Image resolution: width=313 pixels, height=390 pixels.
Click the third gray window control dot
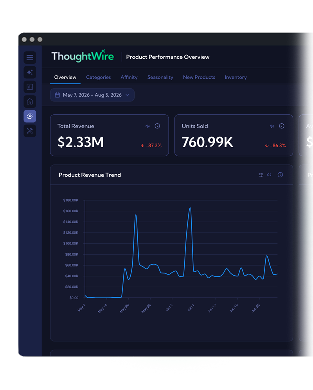(40, 40)
